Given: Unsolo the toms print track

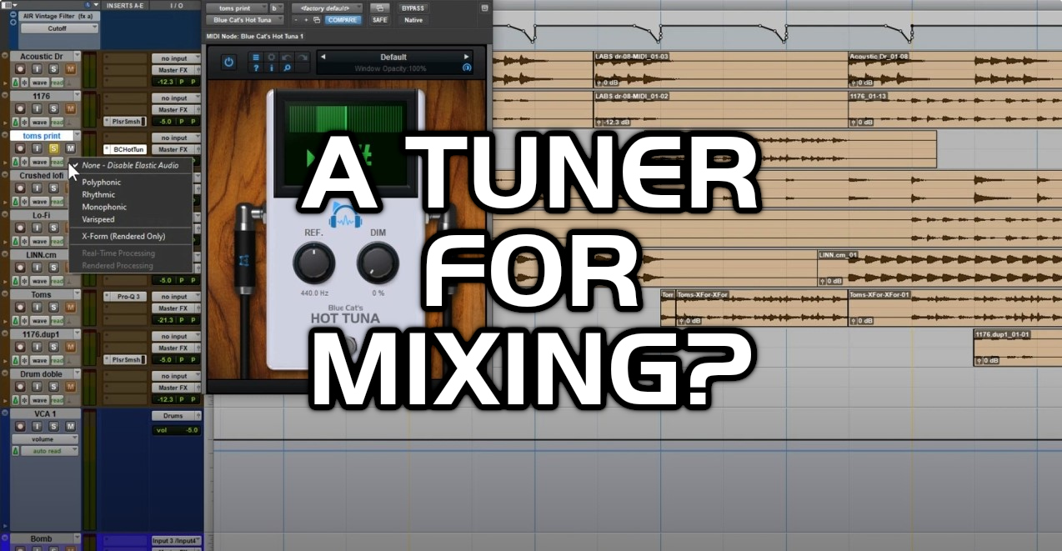Looking at the screenshot, I should pos(54,148).
